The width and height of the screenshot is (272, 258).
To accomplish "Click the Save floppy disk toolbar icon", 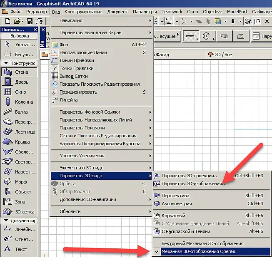I will (x=30, y=21).
